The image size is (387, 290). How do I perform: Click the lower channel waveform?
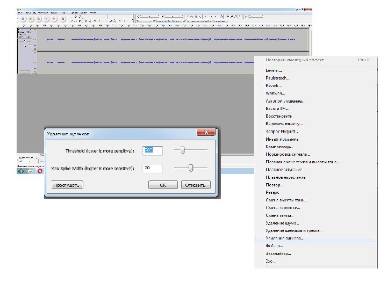pyautogui.click(x=146, y=62)
